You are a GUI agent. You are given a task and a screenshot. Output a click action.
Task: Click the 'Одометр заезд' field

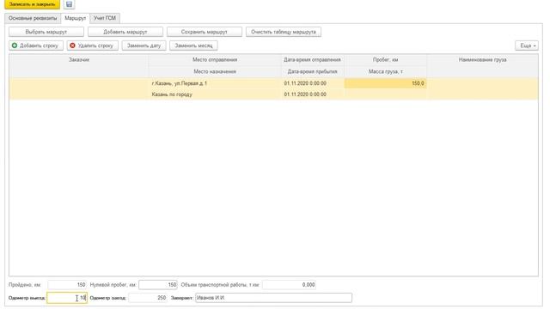[x=148, y=298]
